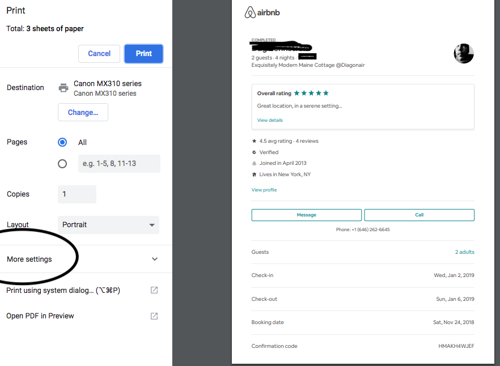500x366 pixels.
Task: Select the All pages radio button
Action: [62, 142]
